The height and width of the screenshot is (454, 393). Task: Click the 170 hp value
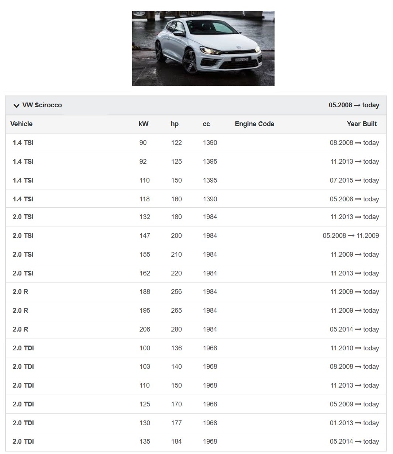pyautogui.click(x=176, y=404)
